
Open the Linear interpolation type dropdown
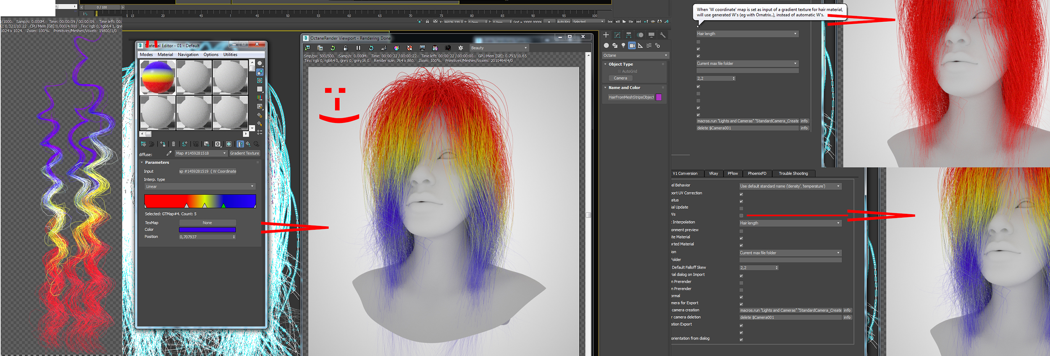199,187
